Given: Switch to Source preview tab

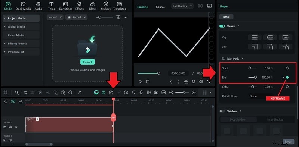Looking at the screenshot, I should point(160,7).
